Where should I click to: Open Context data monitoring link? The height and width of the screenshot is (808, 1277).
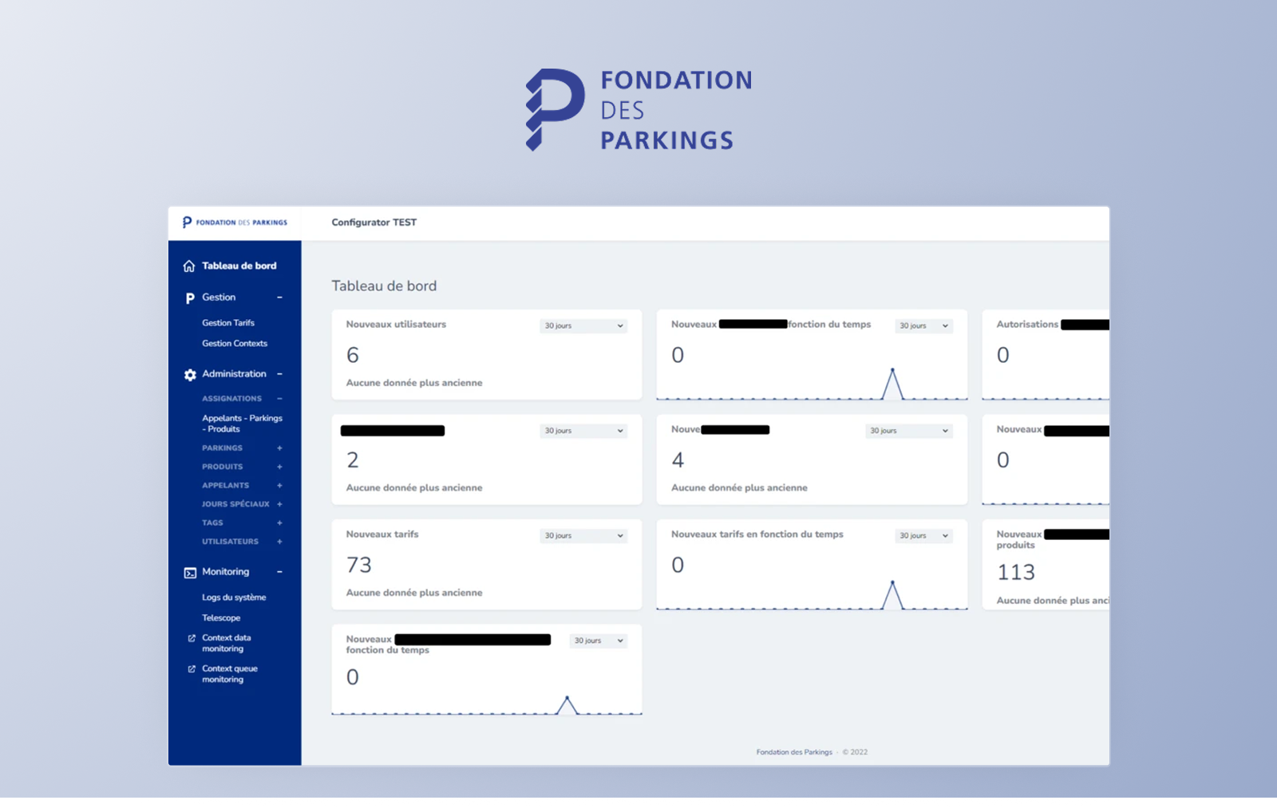pyautogui.click(x=227, y=643)
